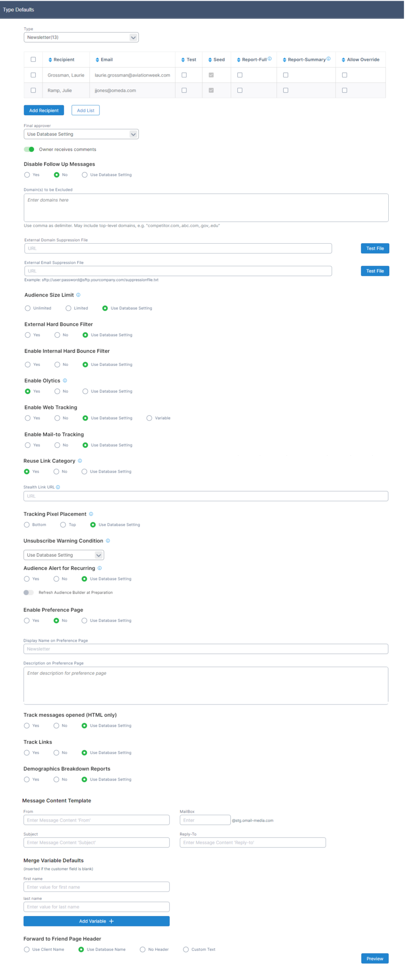Screen dimensions: 410x967
Task: Sort by the Email column header
Action: (x=104, y=59)
